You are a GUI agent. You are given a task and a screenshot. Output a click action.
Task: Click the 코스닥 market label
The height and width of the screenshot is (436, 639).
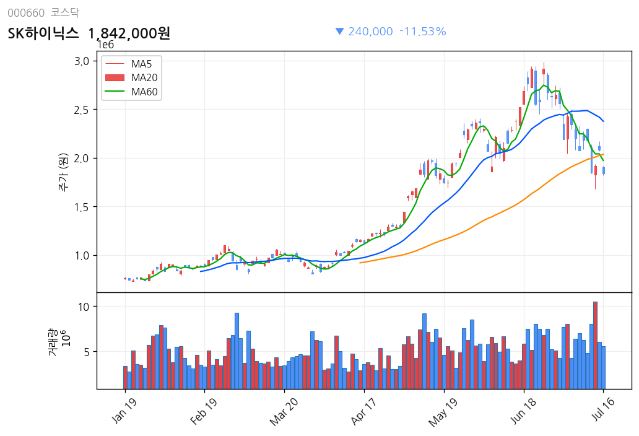[65, 12]
